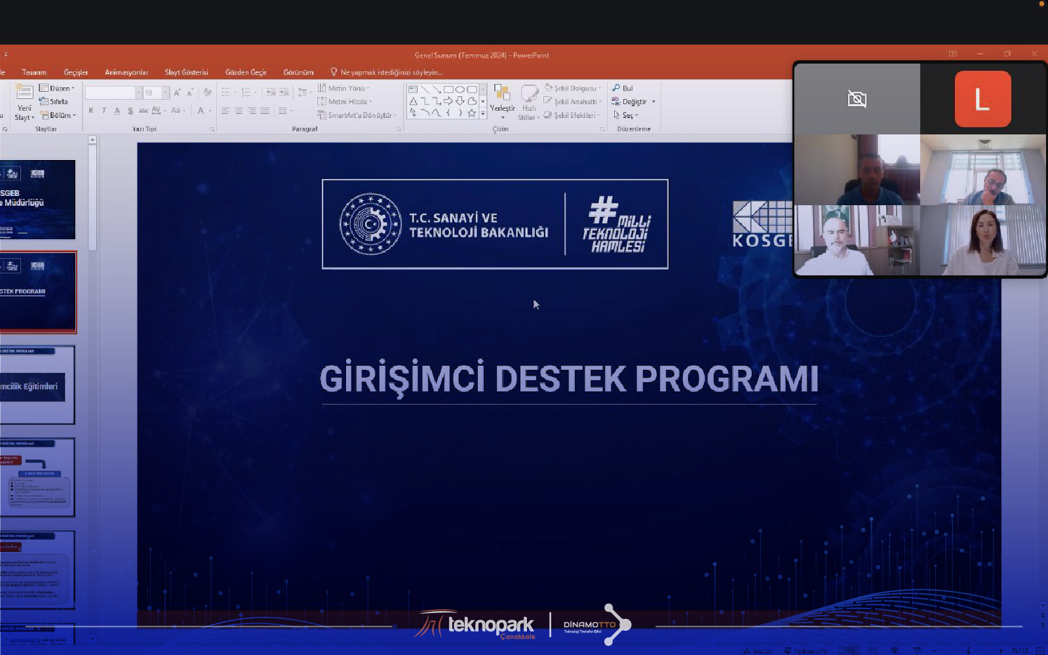
Task: Open the Metin Yönü dropdown
Action: (343, 88)
